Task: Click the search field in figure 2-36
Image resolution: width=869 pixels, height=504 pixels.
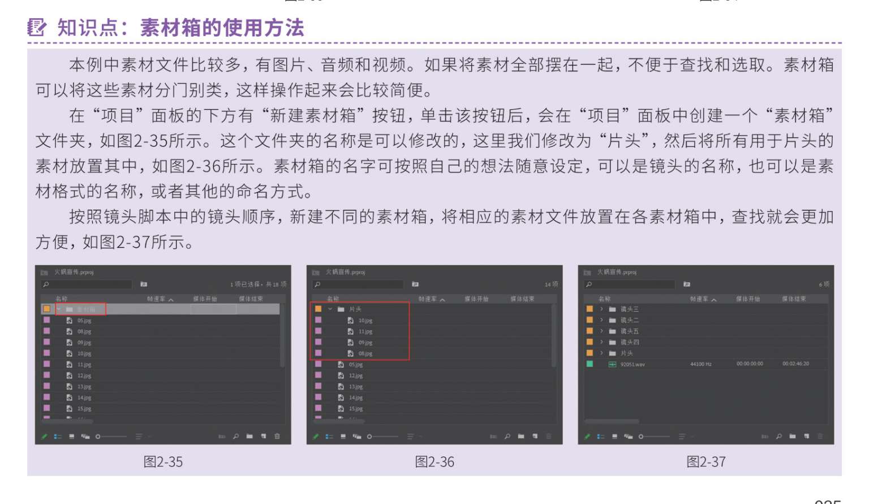Action: [x=358, y=285]
